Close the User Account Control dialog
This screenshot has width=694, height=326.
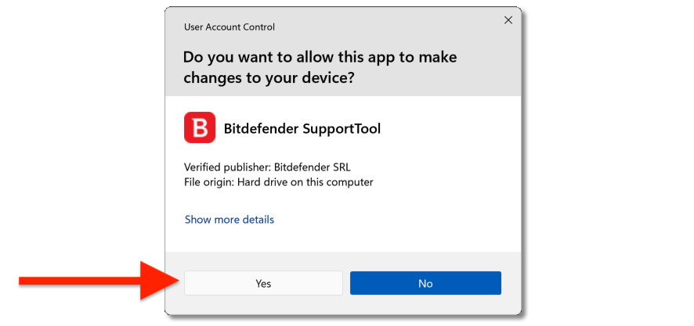click(508, 20)
